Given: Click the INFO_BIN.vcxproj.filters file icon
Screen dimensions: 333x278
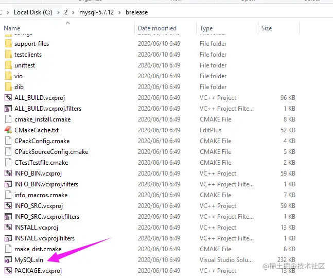Looking at the screenshot, I should [8, 184].
